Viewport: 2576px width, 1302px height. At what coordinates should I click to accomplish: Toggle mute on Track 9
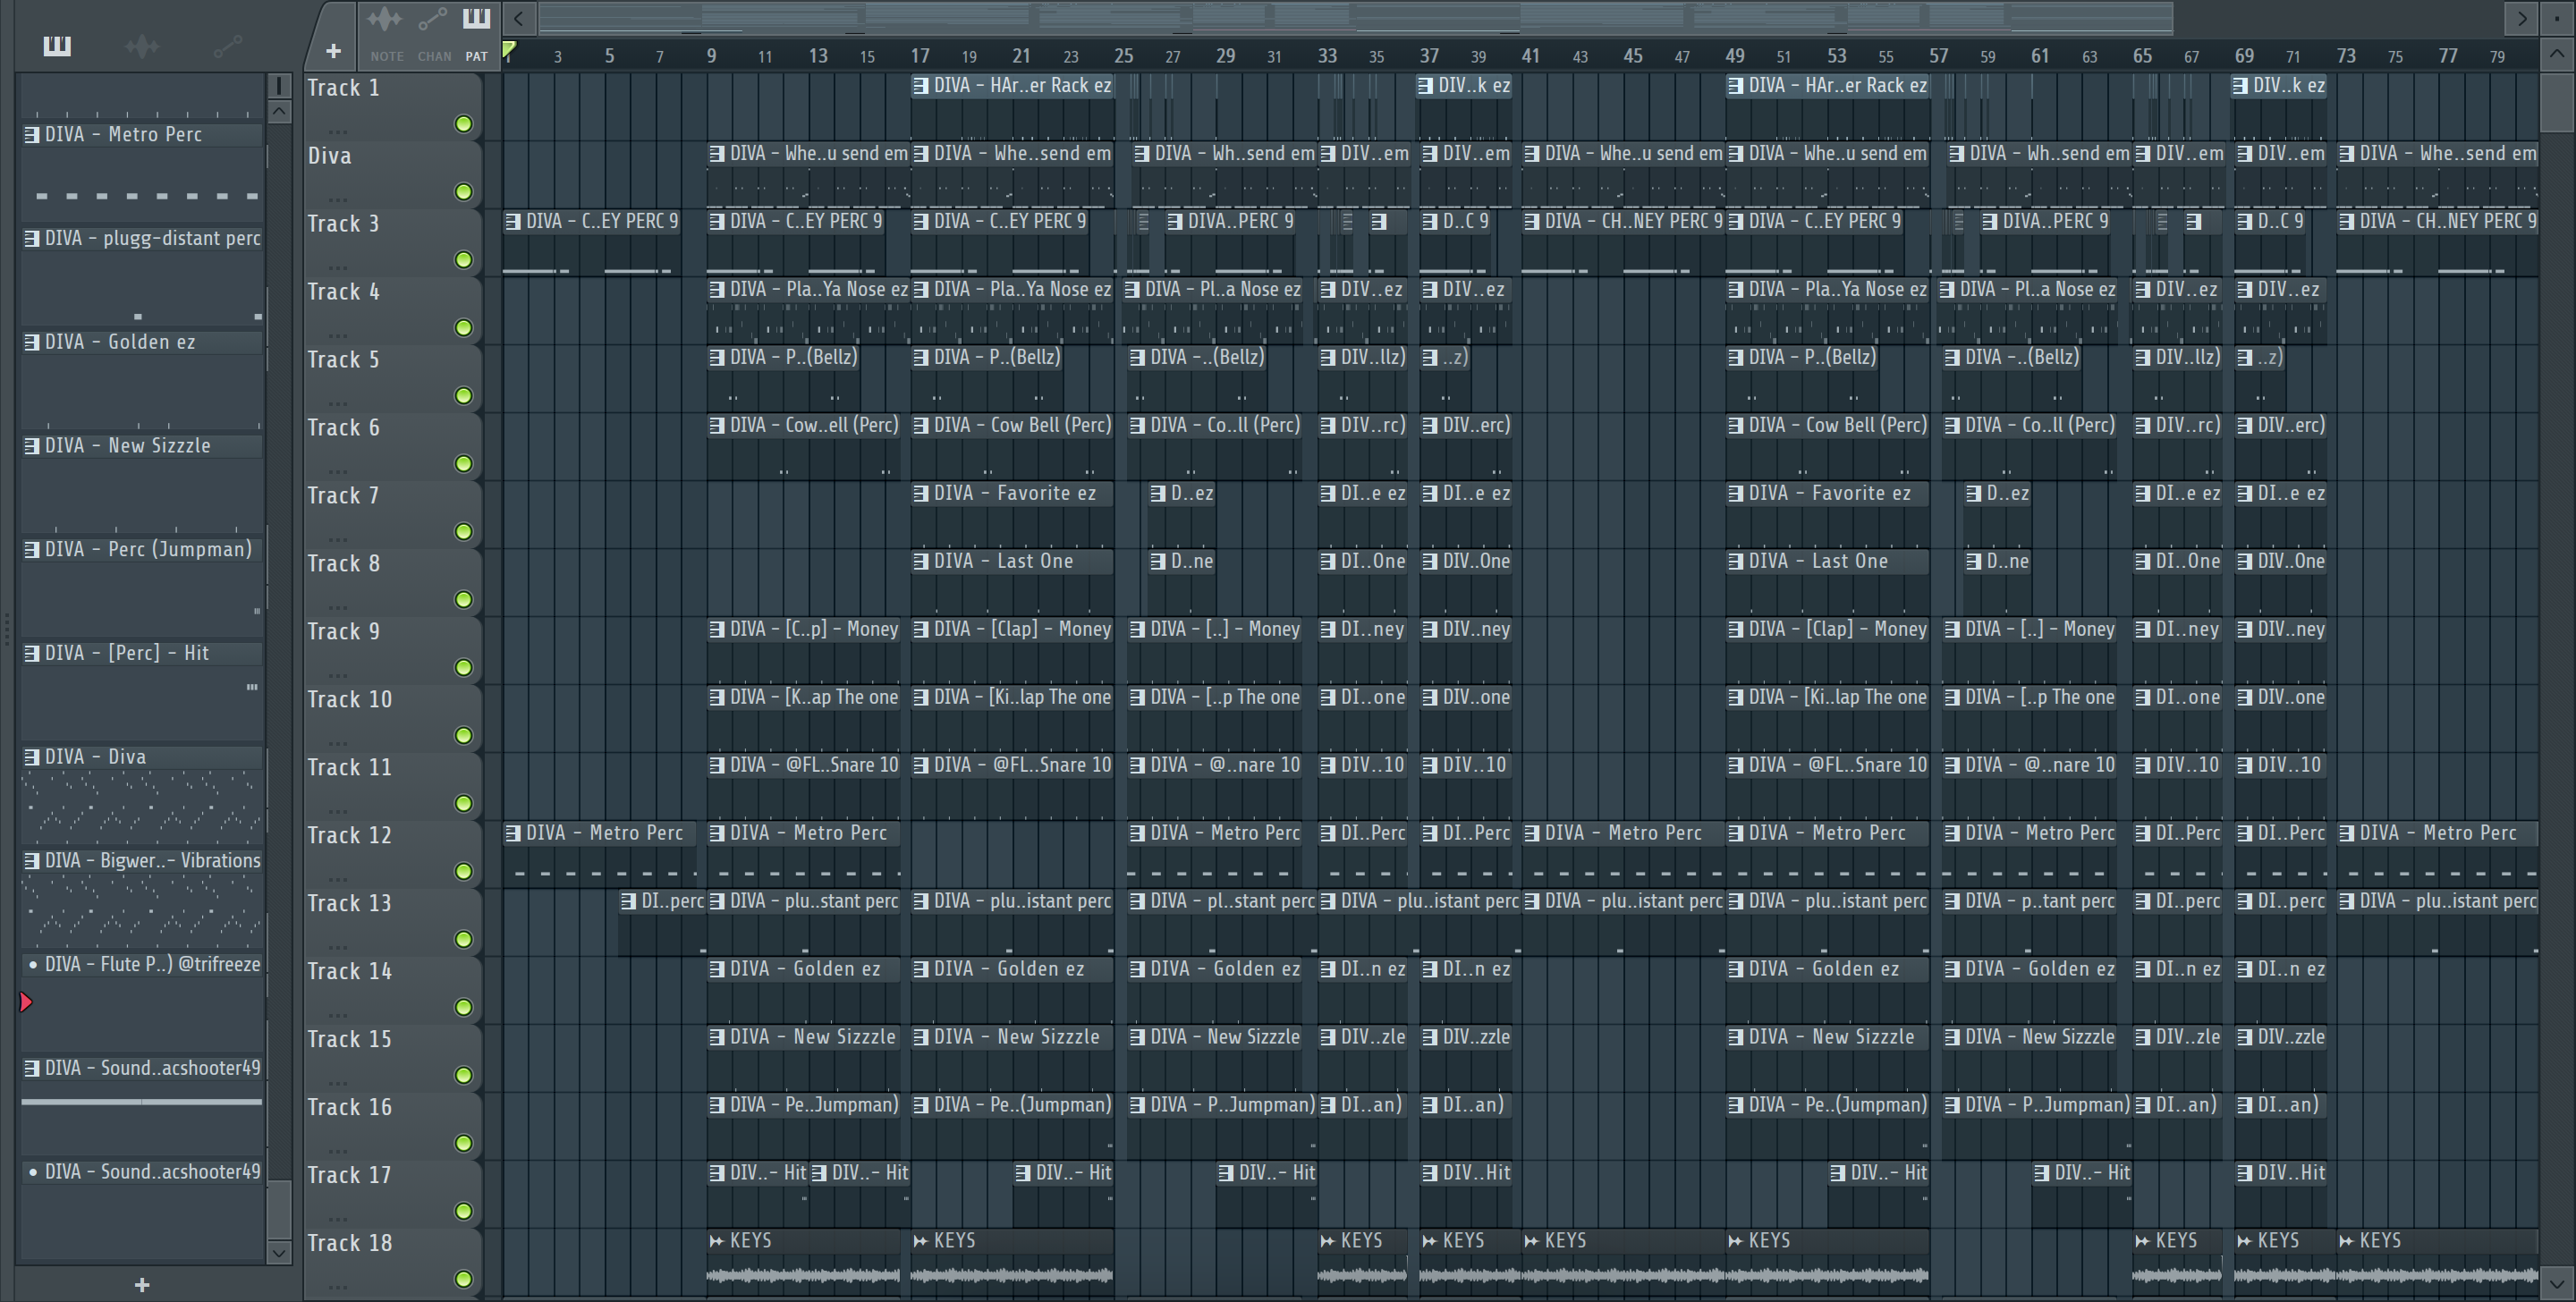coord(463,668)
